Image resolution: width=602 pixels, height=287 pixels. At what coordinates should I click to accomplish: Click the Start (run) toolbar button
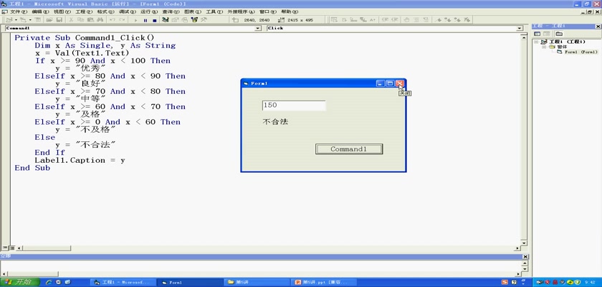coord(136,20)
